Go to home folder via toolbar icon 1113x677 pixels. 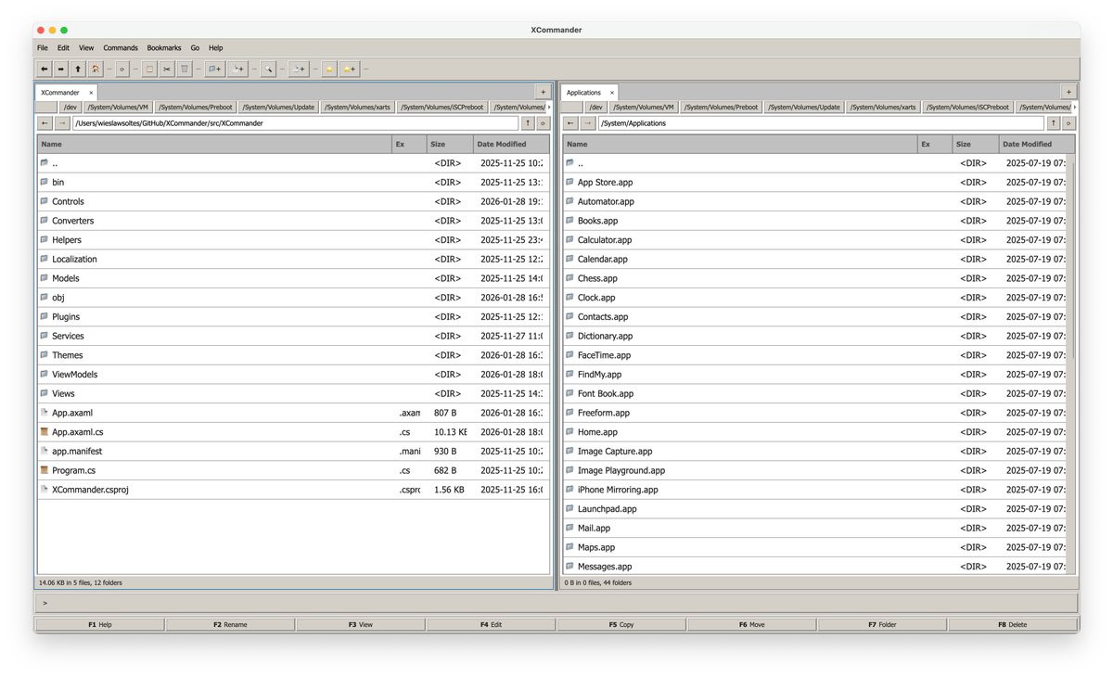tap(96, 69)
